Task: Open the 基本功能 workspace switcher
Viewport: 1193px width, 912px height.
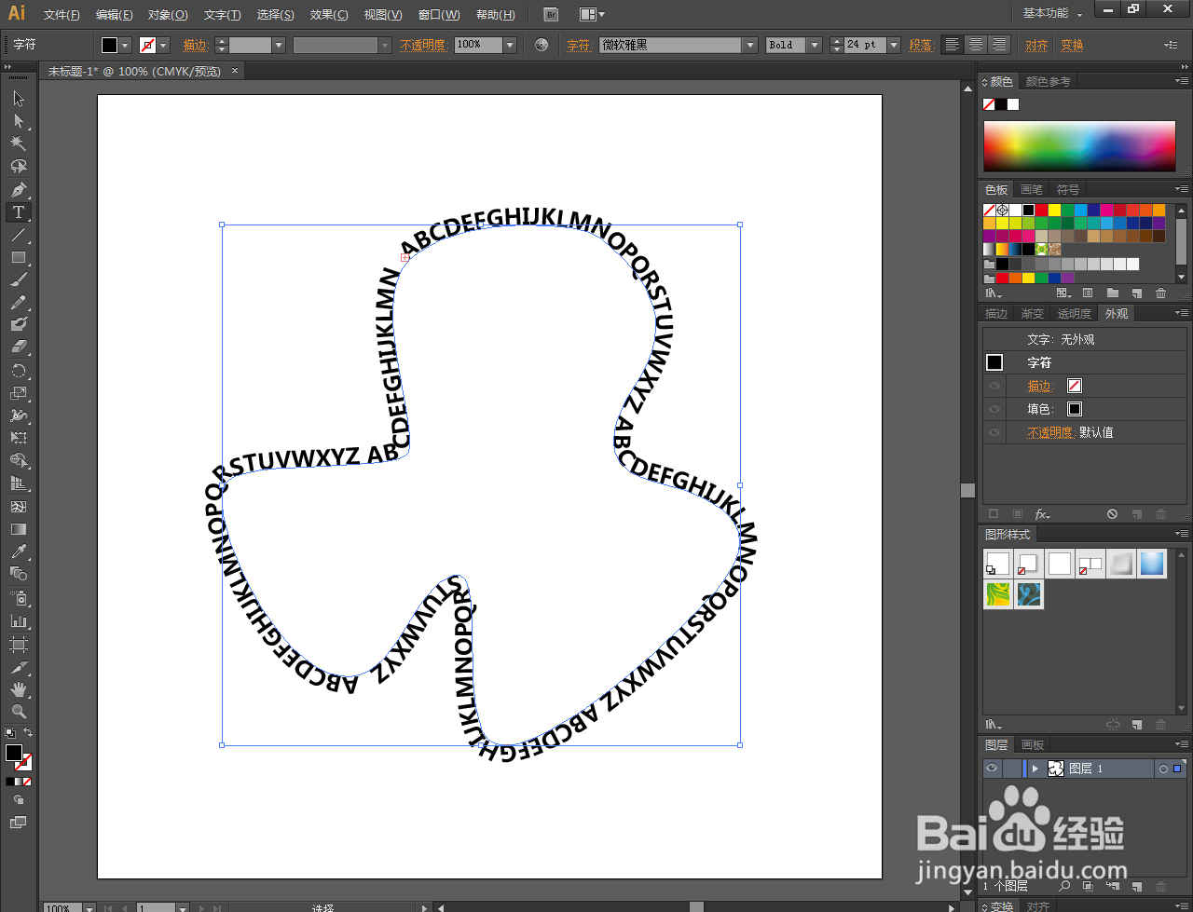Action: [1053, 14]
